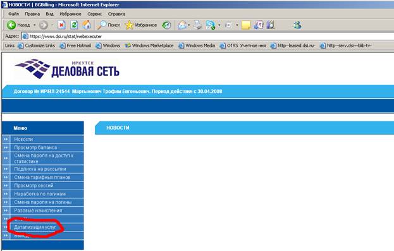Open the Избранное menu in menu bar

point(70,14)
